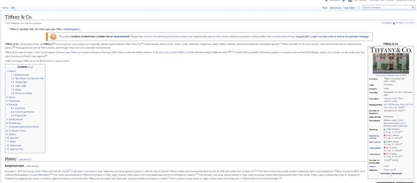The width and height of the screenshot is (417, 183).
Task: Go to See also in contents
Action: (13, 138)
